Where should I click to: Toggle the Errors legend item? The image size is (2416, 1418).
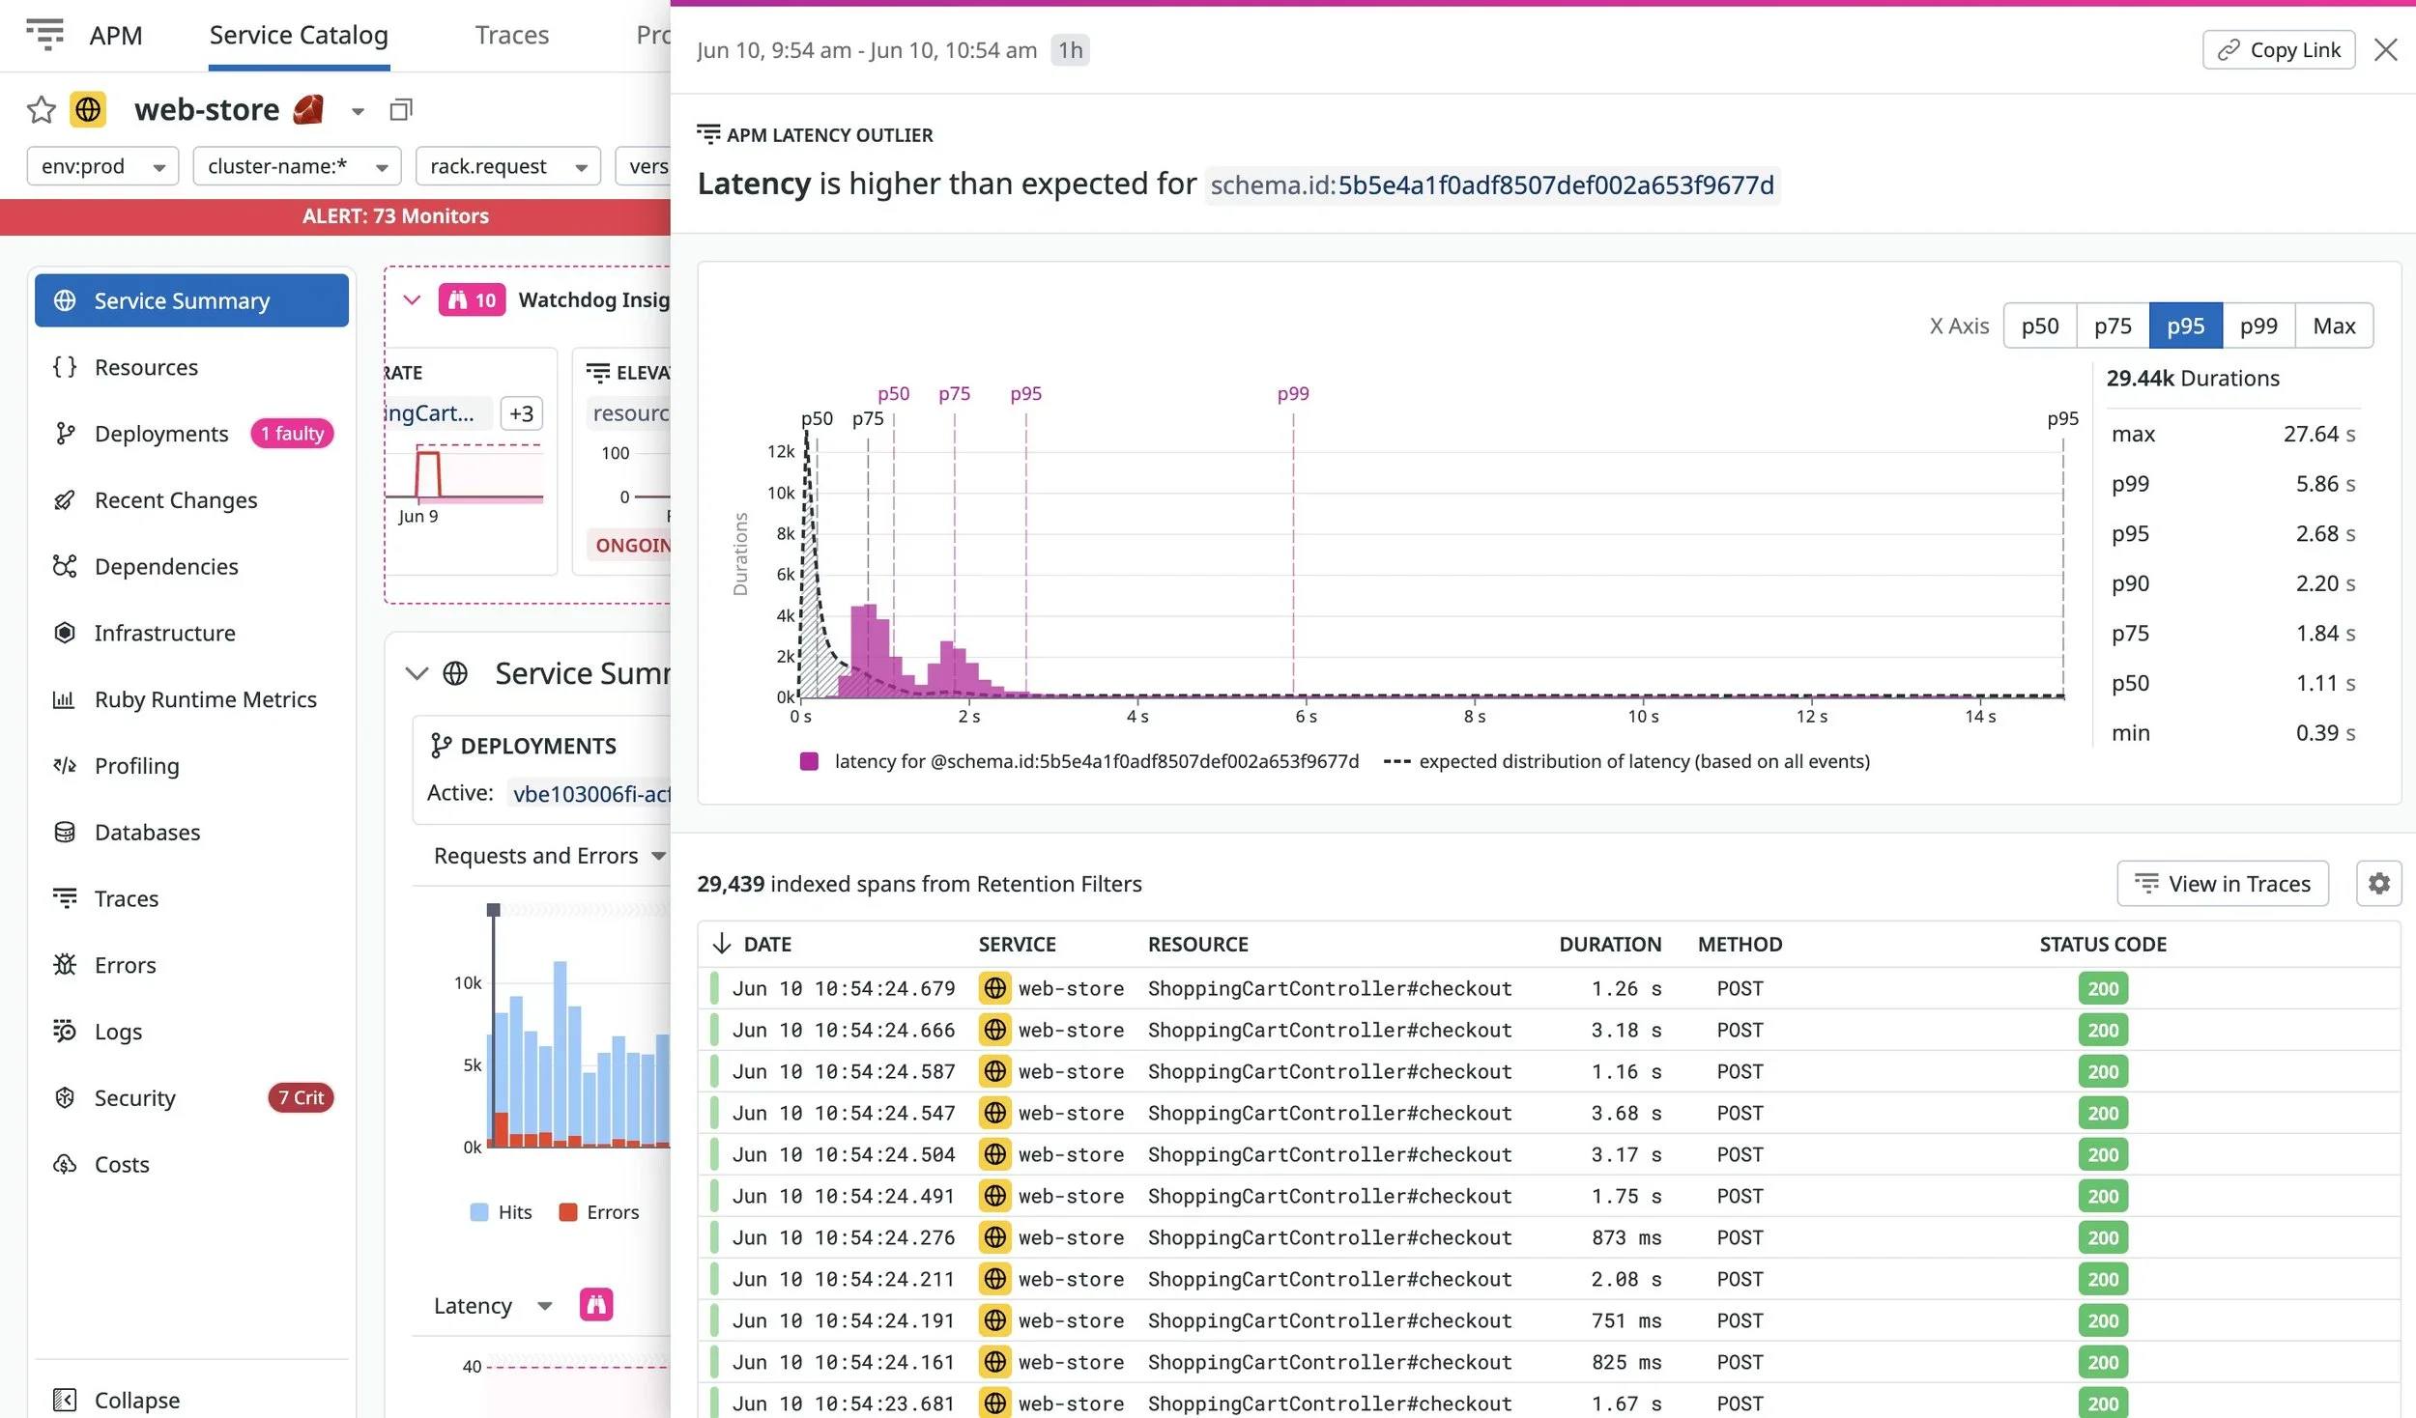coord(599,1211)
